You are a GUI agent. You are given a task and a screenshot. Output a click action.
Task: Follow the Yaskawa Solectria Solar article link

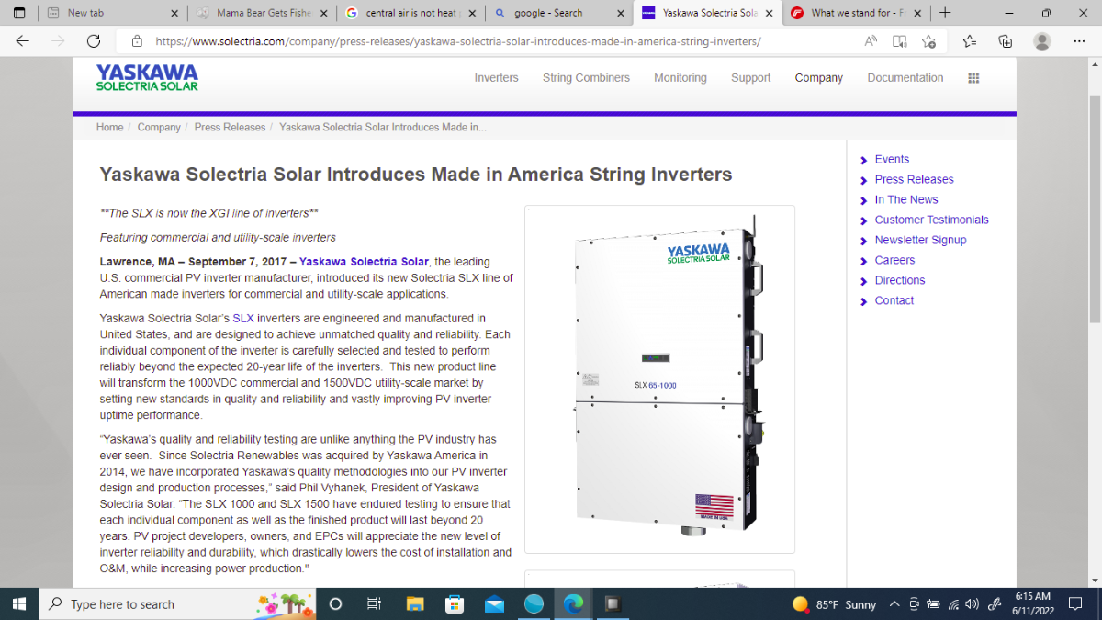point(364,262)
